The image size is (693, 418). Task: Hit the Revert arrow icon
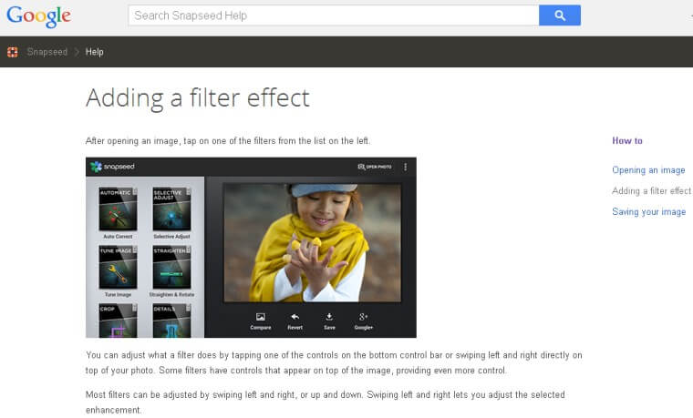coord(295,319)
